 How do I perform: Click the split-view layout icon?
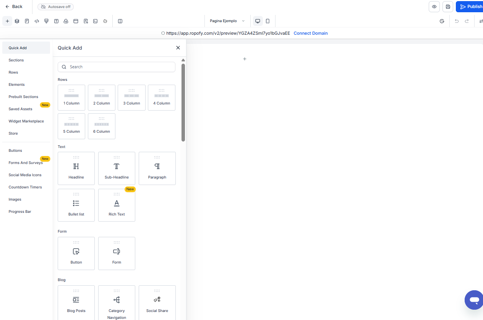(120, 21)
